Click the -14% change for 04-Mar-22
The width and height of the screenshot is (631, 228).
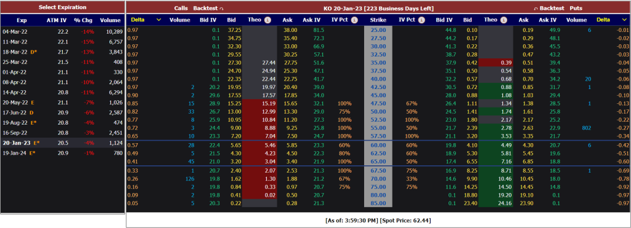88,31
